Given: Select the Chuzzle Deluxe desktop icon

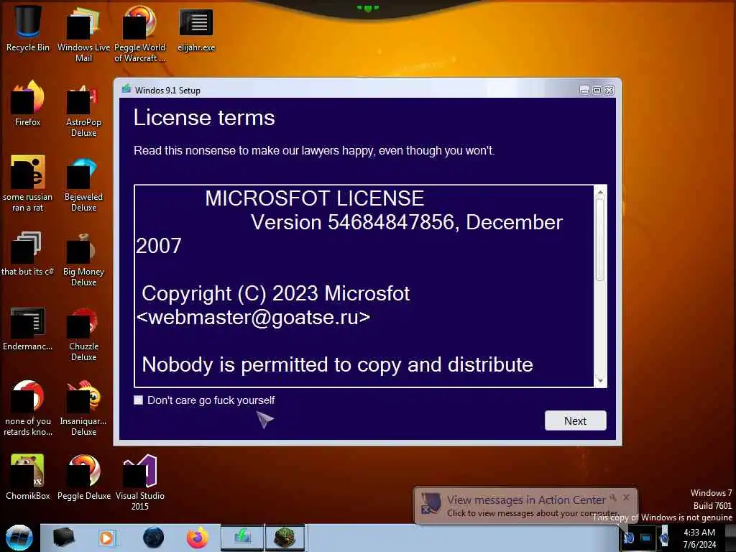Looking at the screenshot, I should [83, 333].
